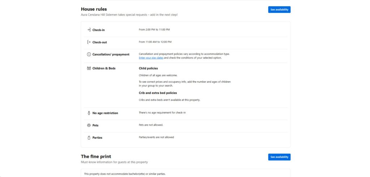The image size is (370, 177).
Task: Click the No age restriction person icon
Action: (x=89, y=113)
